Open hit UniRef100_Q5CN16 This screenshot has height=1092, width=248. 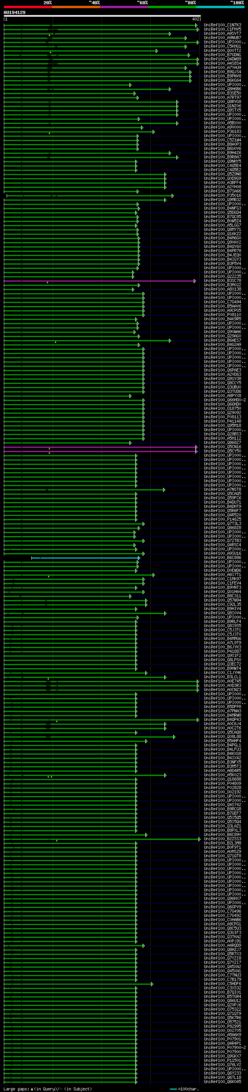(x=222, y=447)
